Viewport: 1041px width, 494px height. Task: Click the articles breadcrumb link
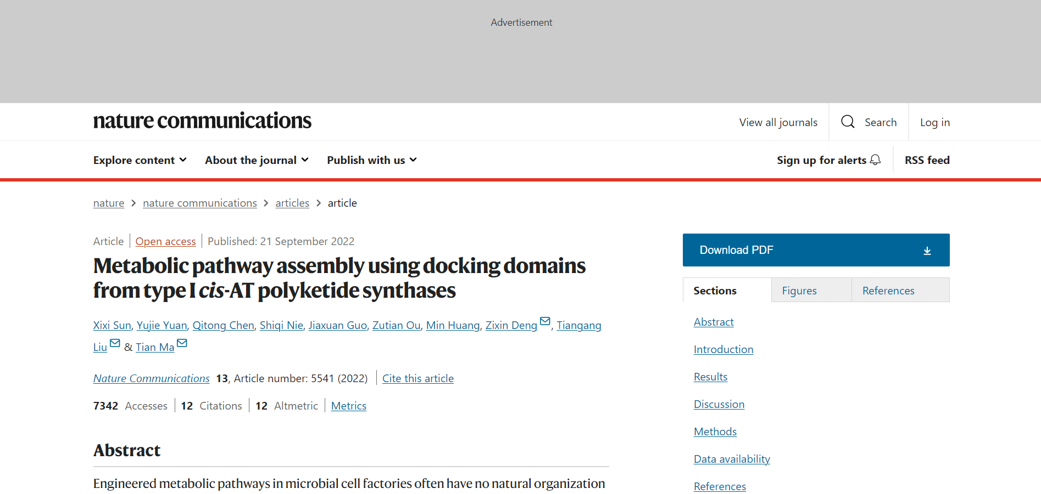(292, 203)
